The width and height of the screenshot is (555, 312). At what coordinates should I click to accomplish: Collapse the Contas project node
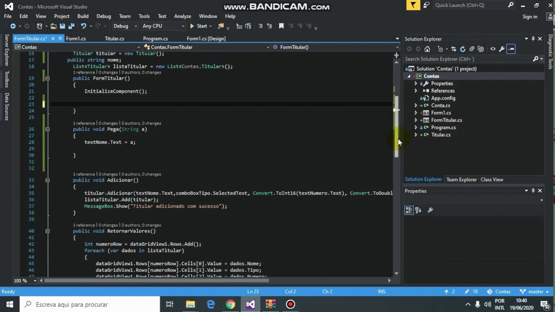408,76
